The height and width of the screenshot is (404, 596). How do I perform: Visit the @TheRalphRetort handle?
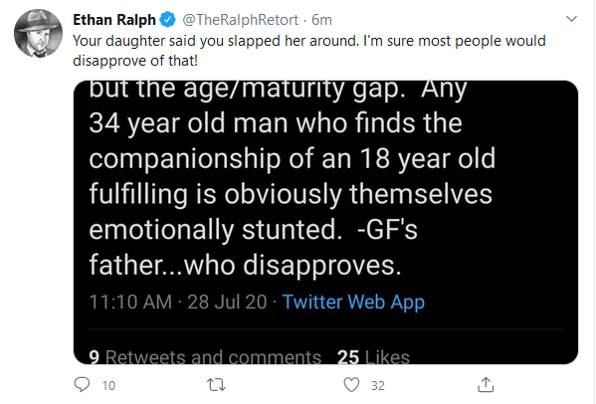coord(240,20)
